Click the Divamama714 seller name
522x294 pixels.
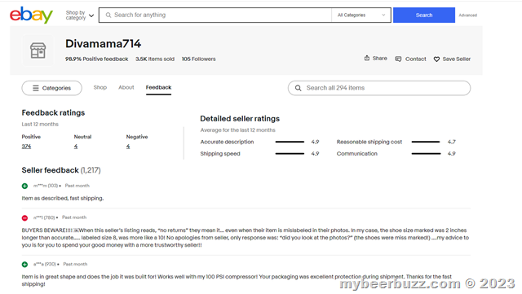pos(104,43)
